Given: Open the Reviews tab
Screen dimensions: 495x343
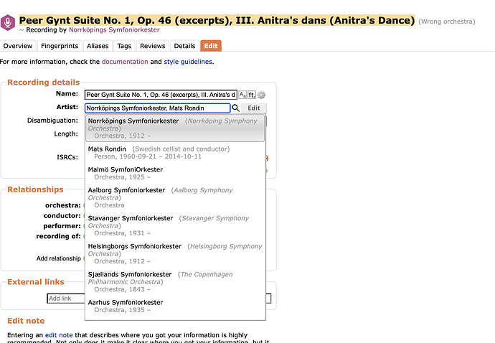Looking at the screenshot, I should point(152,46).
